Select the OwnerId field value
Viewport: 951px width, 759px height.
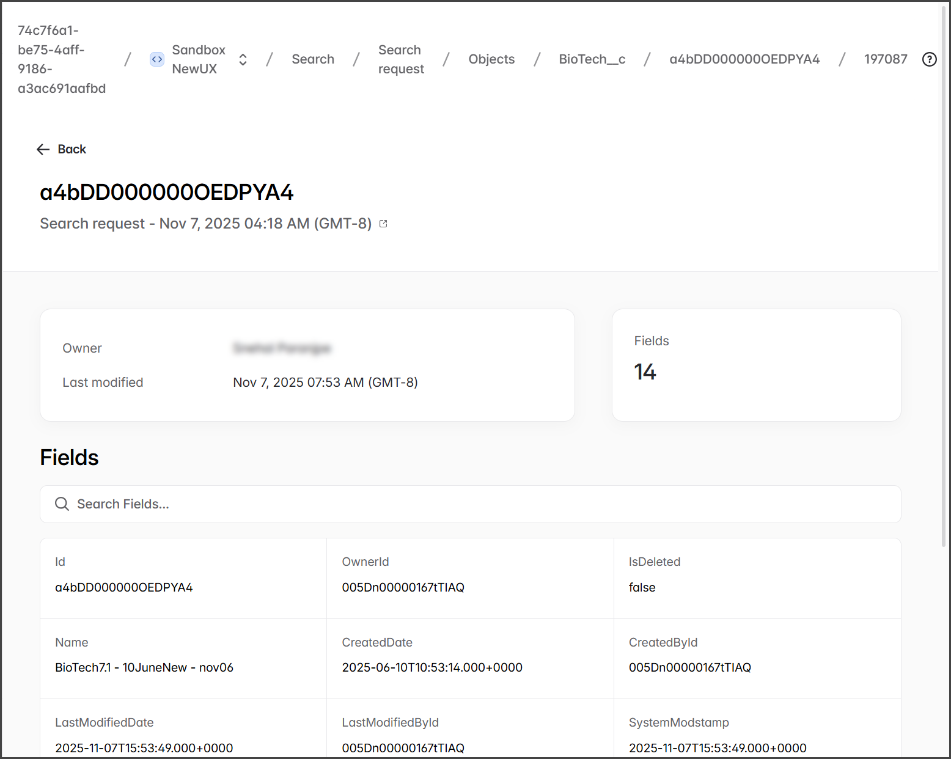coord(403,587)
